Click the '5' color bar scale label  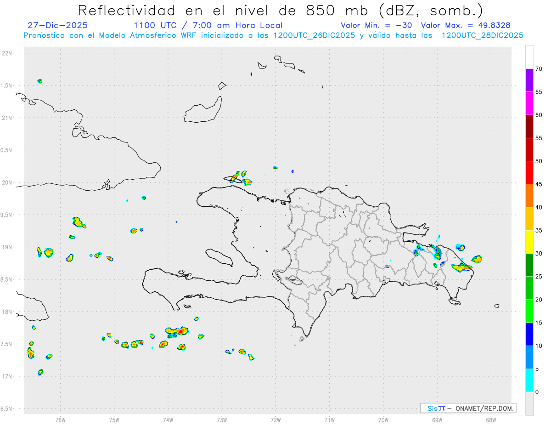click(x=537, y=369)
